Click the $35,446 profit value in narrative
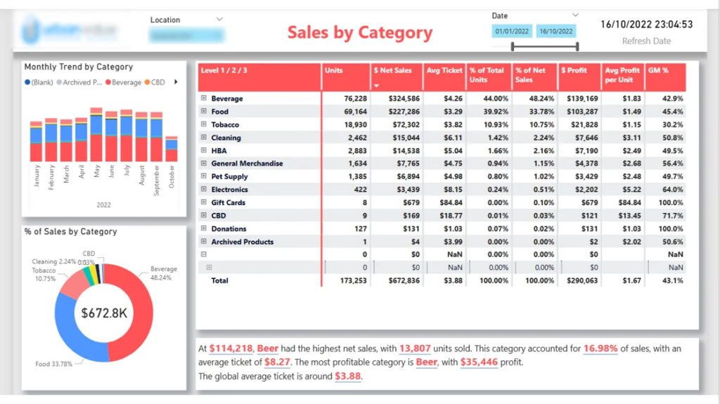 (479, 363)
